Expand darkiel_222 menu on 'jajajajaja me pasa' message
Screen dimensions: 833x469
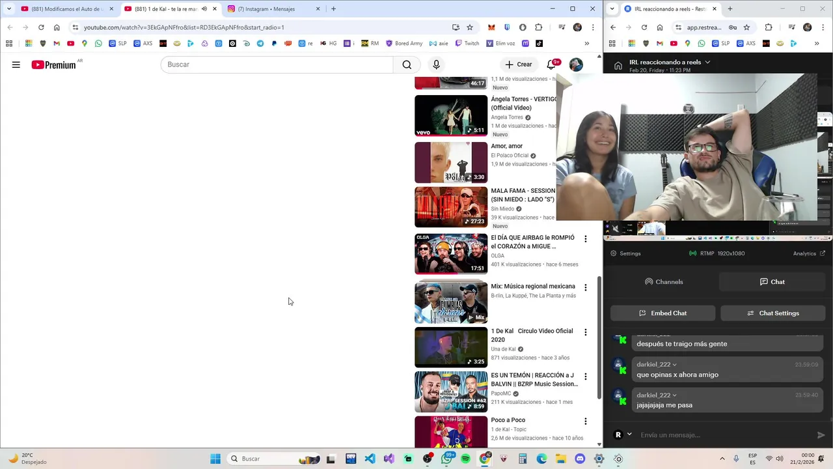click(x=674, y=395)
